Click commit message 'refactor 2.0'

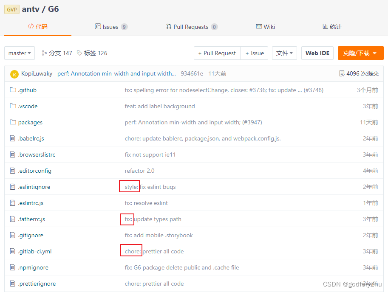pyautogui.click(x=139, y=171)
